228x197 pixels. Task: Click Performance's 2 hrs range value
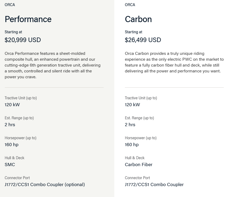point(10,125)
